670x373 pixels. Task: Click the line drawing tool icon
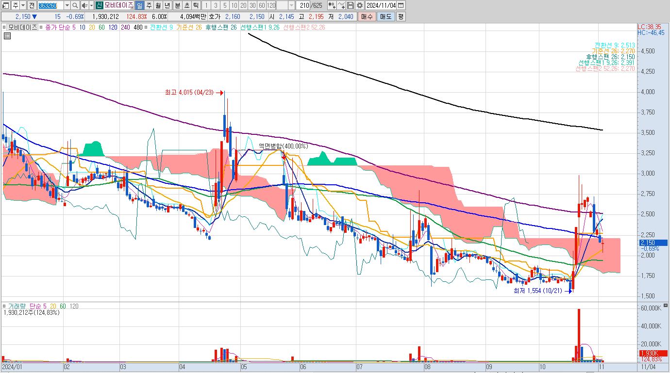[341, 6]
